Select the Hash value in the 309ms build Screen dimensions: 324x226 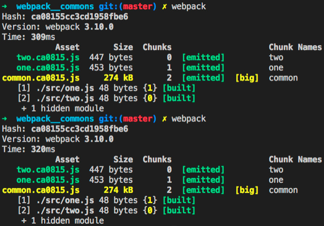(80, 16)
